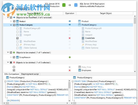Uncheck the Objects to be modified group
This screenshot has height=105, width=138.
(x=11, y=17)
